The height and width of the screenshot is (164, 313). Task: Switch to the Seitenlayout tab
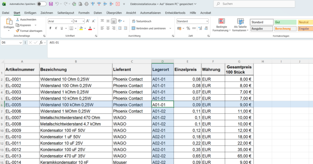pyautogui.click(x=66, y=13)
